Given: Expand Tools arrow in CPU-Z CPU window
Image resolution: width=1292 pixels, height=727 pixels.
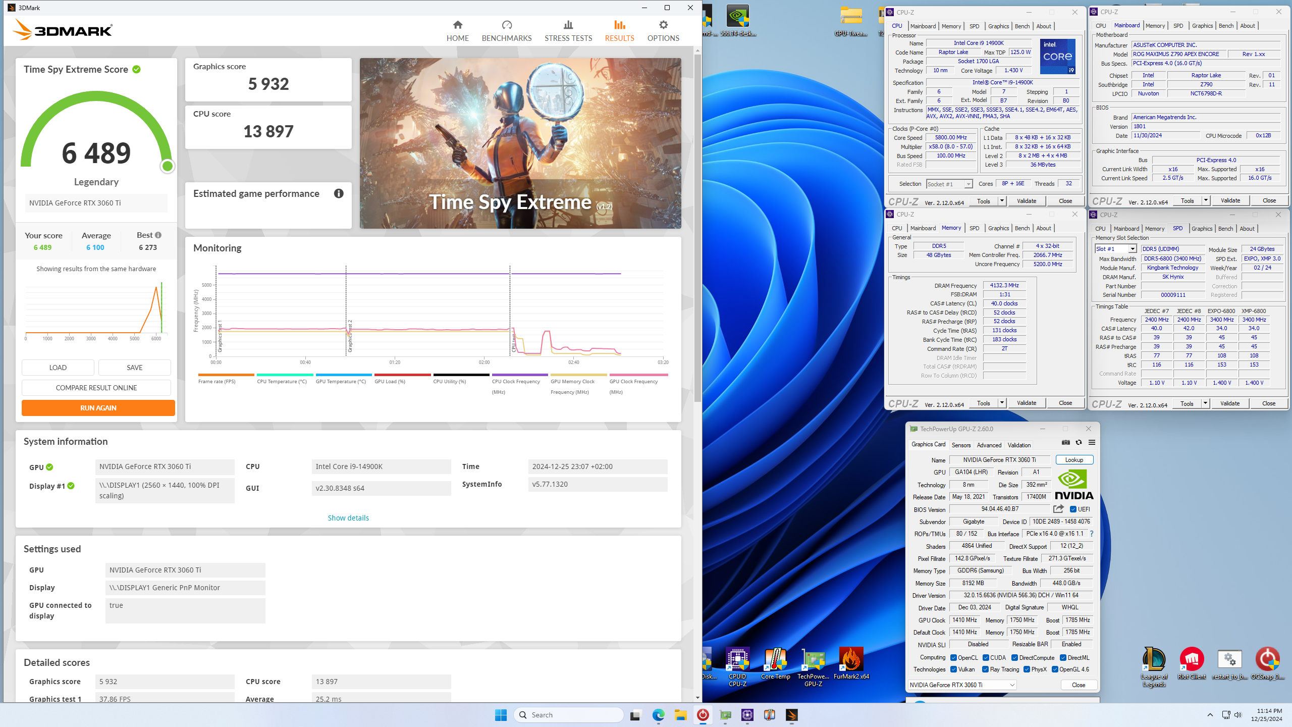Looking at the screenshot, I should point(1002,201).
